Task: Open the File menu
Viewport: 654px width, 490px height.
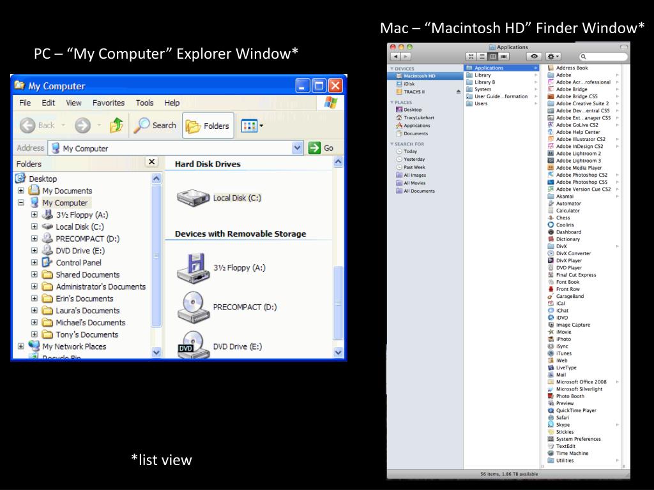Action: point(25,103)
